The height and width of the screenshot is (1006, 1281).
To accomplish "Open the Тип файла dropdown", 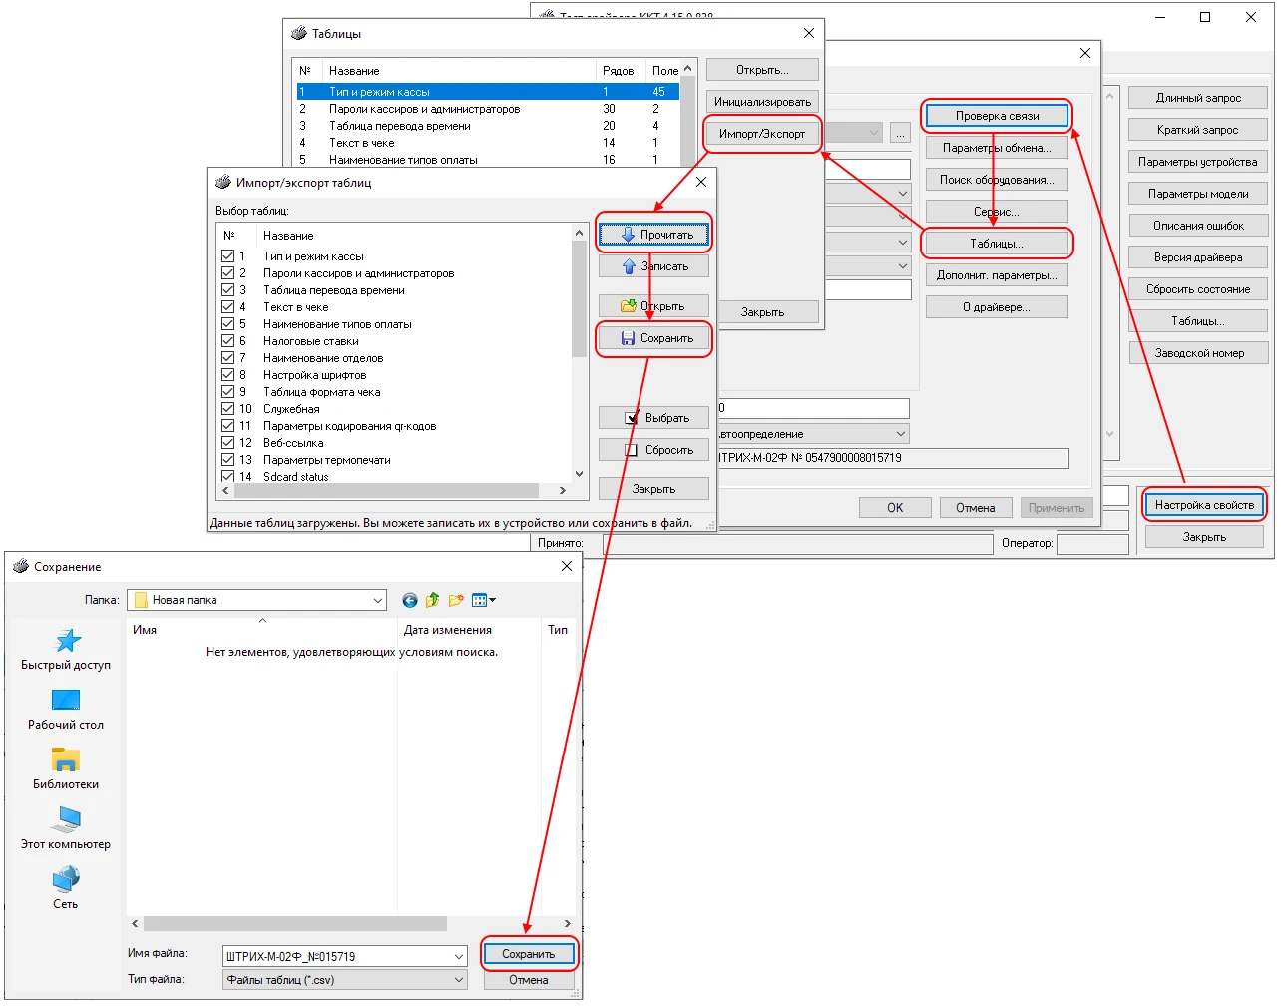I will click(x=459, y=980).
